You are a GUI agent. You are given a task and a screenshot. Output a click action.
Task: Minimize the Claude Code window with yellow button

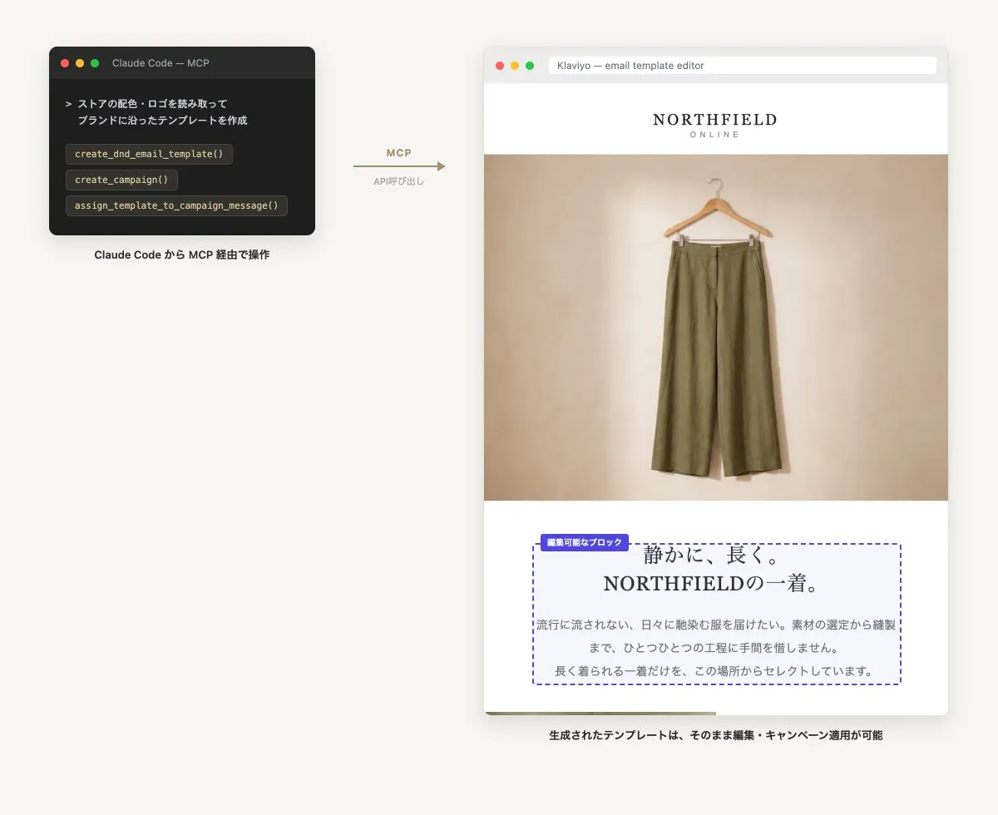point(80,63)
